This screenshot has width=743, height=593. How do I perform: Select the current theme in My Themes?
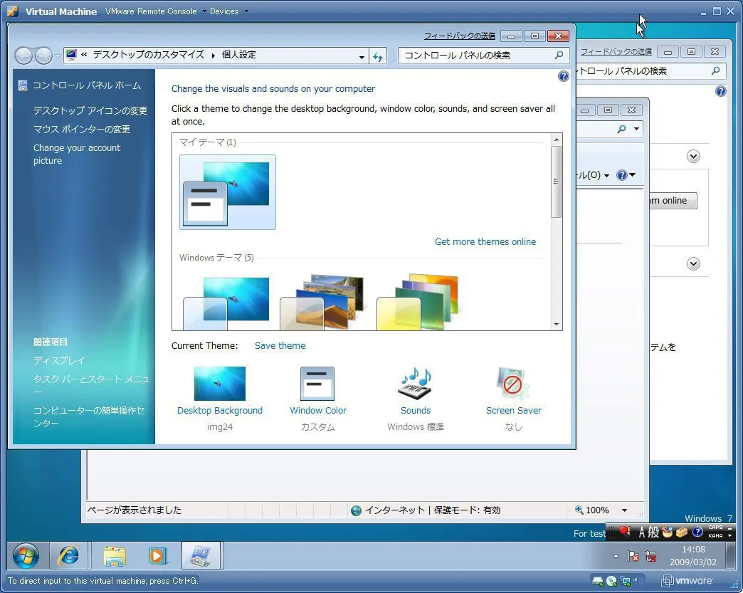228,192
